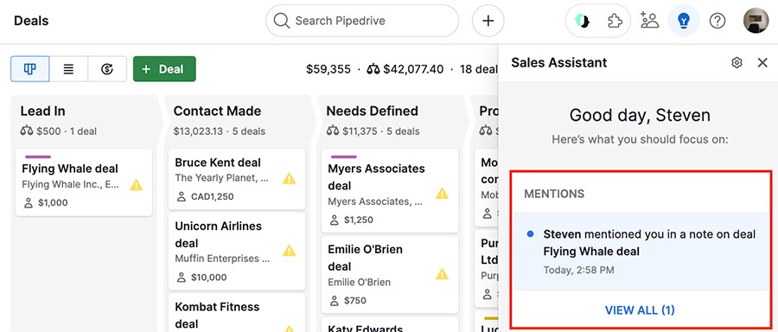Switch to list view of deals
Screen dimensions: 778x332
(68, 69)
